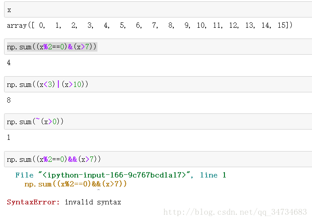Screen dimensions: 312x221
Task: Click the purple | operator in the third cell
Action: point(58,84)
